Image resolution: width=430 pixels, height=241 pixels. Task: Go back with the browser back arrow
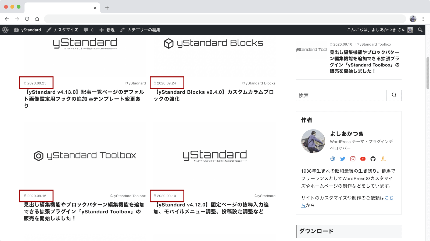pos(7,19)
